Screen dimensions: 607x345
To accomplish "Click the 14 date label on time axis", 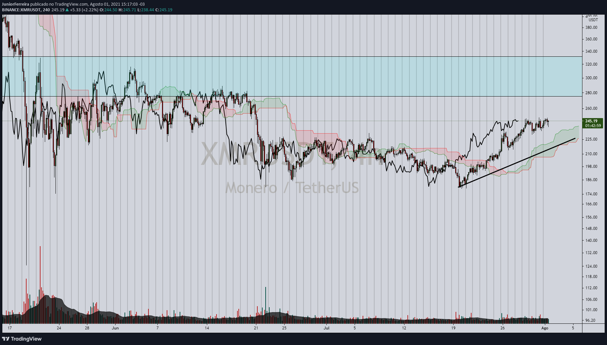I will click(207, 328).
